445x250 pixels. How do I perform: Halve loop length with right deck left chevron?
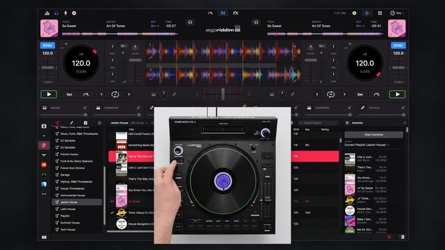[x=317, y=94]
